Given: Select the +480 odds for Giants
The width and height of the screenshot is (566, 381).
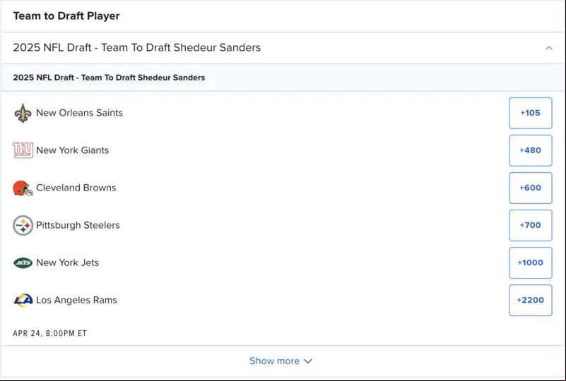Looking at the screenshot, I should [x=530, y=150].
